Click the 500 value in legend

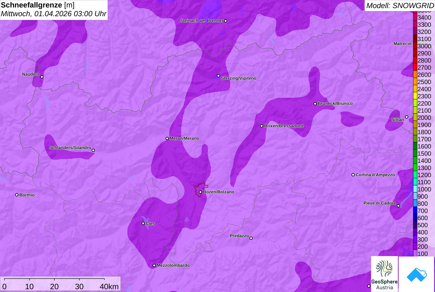point(423,225)
